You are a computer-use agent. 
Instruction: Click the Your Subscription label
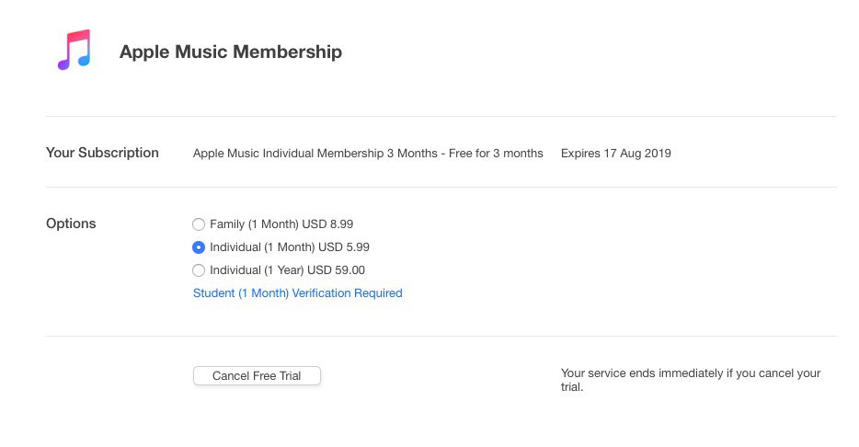[x=102, y=153]
